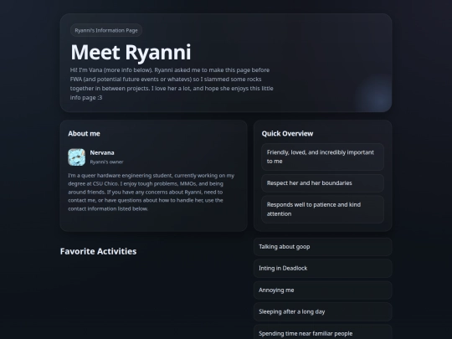The height and width of the screenshot is (339, 452).
Task: Click the "Ryanni's owner" subtitle
Action: pos(106,162)
